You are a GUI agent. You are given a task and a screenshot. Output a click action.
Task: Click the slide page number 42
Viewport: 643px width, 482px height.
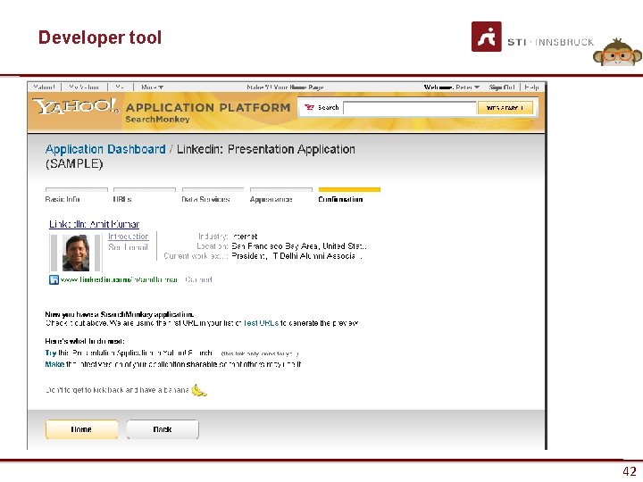[630, 471]
